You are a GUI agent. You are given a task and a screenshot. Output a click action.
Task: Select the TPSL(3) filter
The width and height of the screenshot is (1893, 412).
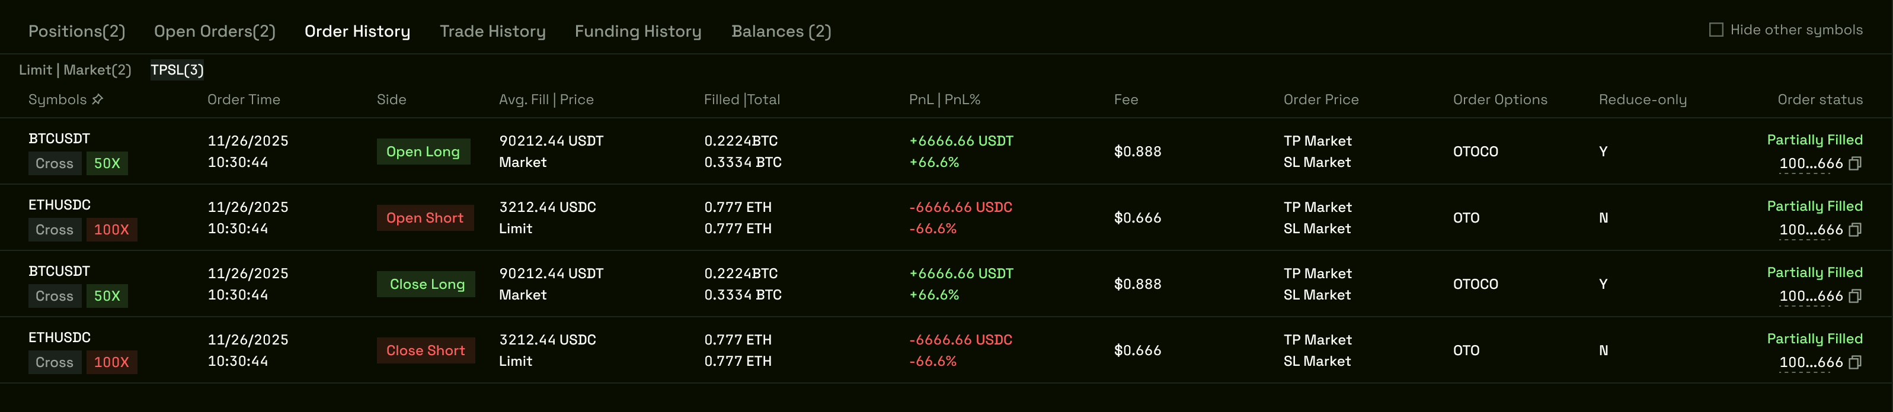point(177,70)
